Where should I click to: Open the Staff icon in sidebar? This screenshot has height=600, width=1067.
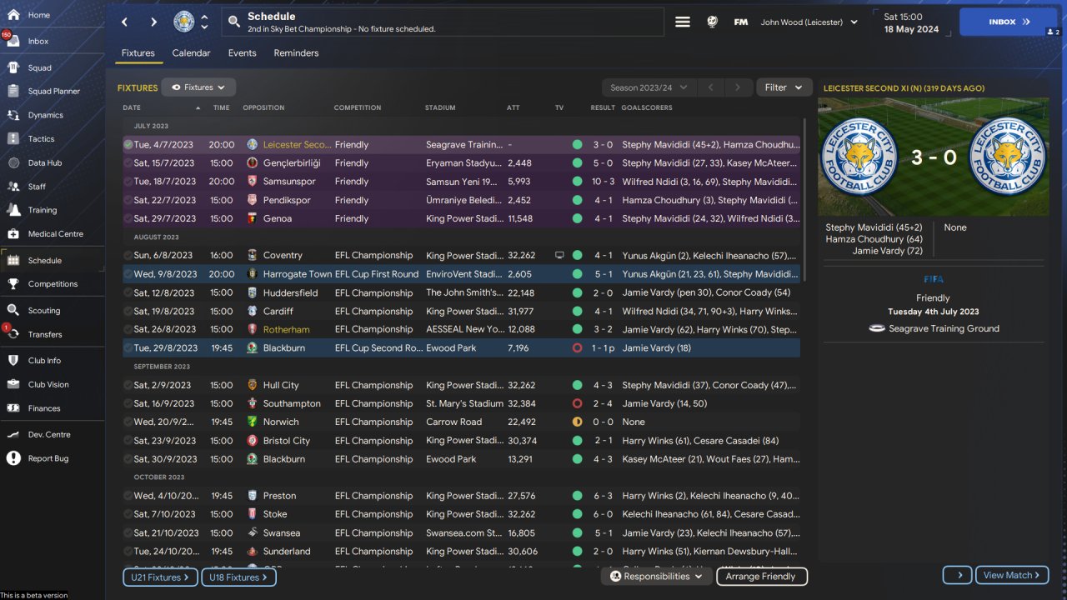[13, 186]
